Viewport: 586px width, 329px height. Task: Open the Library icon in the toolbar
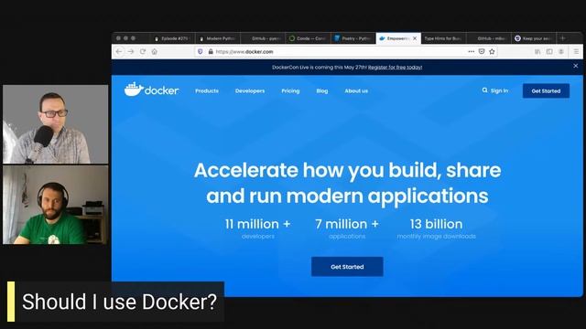click(x=537, y=51)
